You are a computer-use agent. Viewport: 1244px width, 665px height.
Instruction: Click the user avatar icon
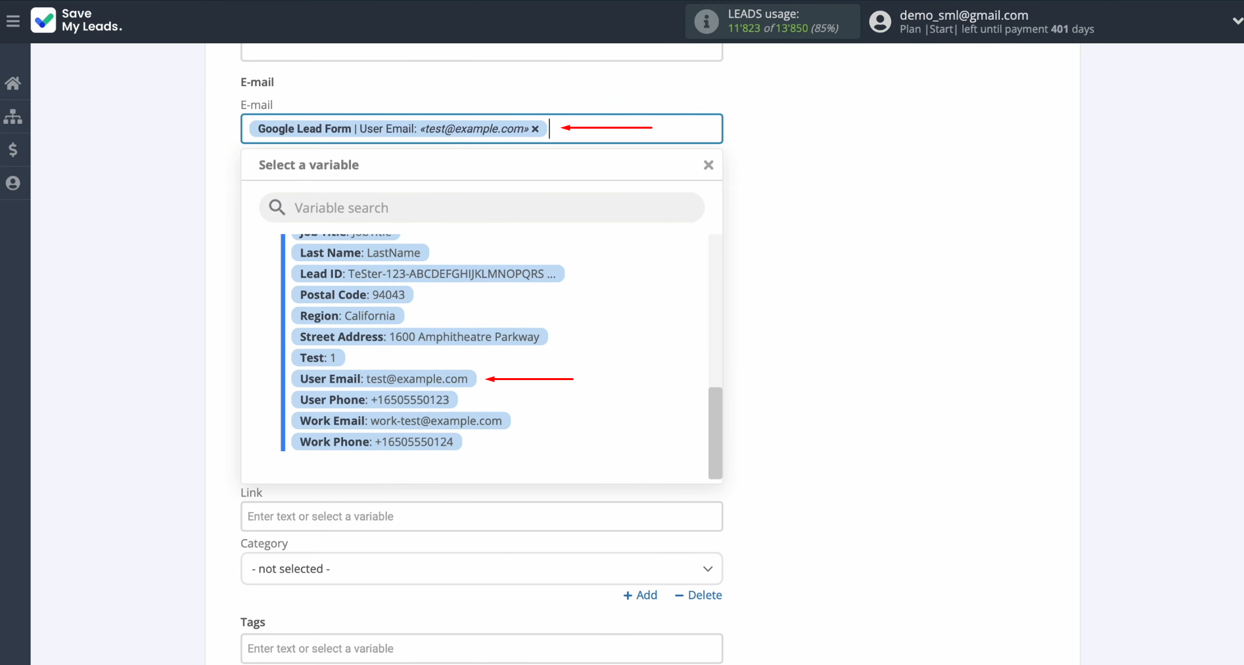[x=880, y=22]
